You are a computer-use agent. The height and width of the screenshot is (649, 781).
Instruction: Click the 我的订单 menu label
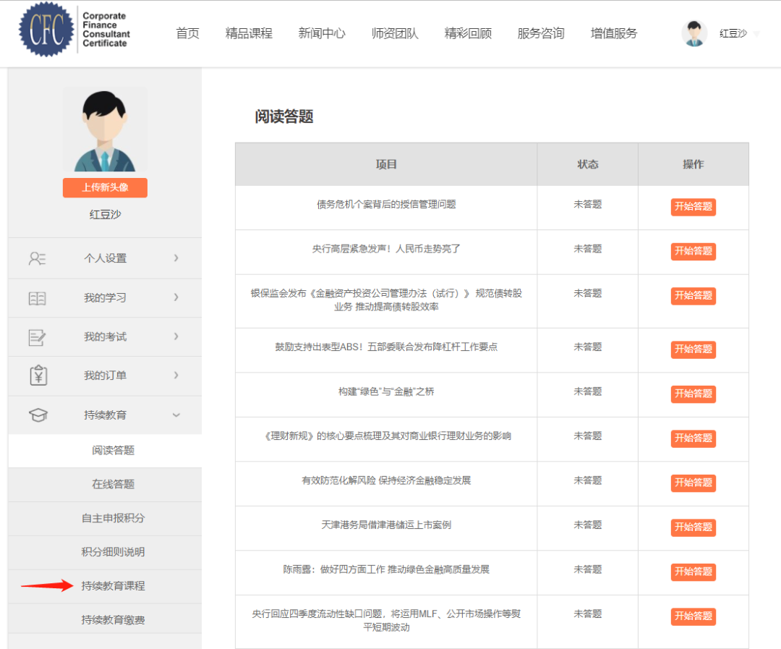pyautogui.click(x=105, y=376)
